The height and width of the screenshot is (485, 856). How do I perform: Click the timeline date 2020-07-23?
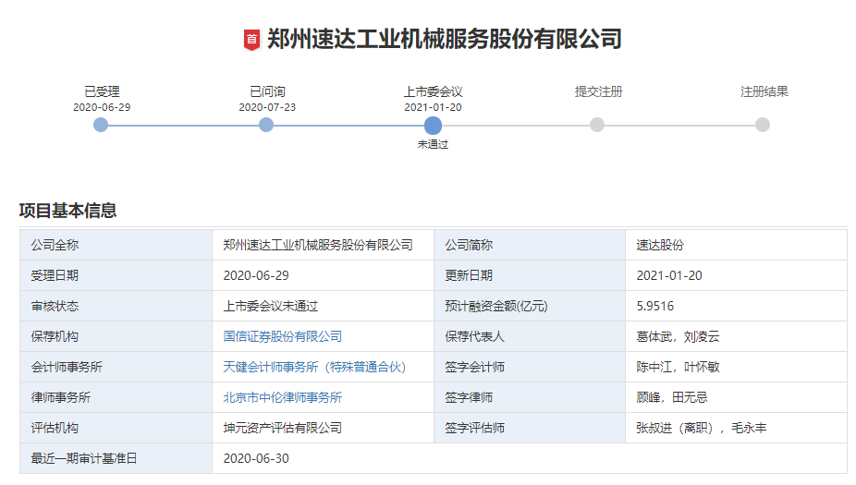[x=267, y=107]
